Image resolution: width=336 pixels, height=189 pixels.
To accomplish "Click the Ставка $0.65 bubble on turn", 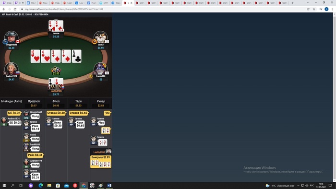I will coord(79,113).
